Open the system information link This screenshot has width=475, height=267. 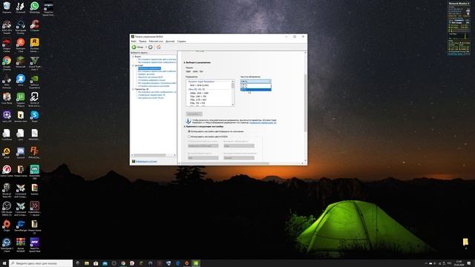click(x=146, y=162)
